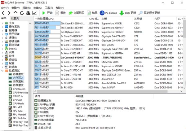This screenshot has width=186, height=131.
Task: Open the 帮助(H) menu
Action: pyautogui.click(x=60, y=8)
